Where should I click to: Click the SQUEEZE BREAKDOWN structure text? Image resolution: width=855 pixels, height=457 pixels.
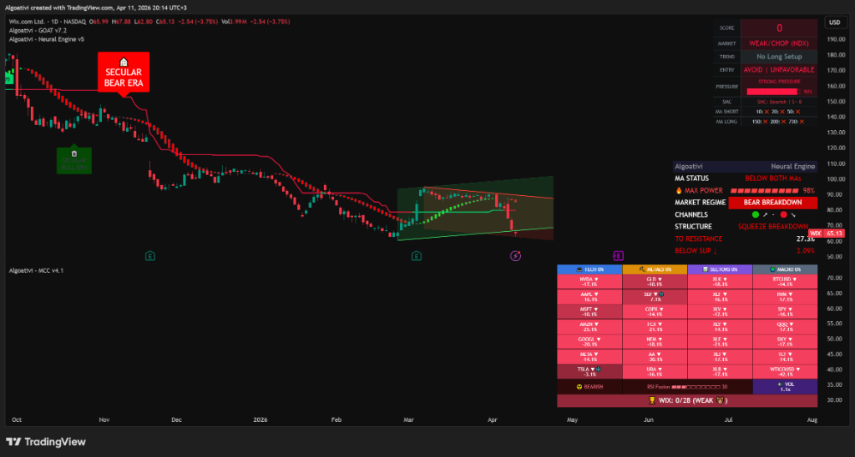772,227
